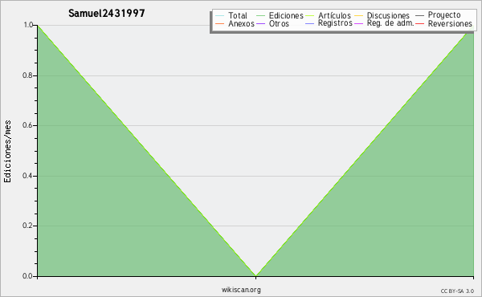Screen dimensions: 482x297
Task: Click the CC BY-SA 3.0 license text
Action: 457,291
